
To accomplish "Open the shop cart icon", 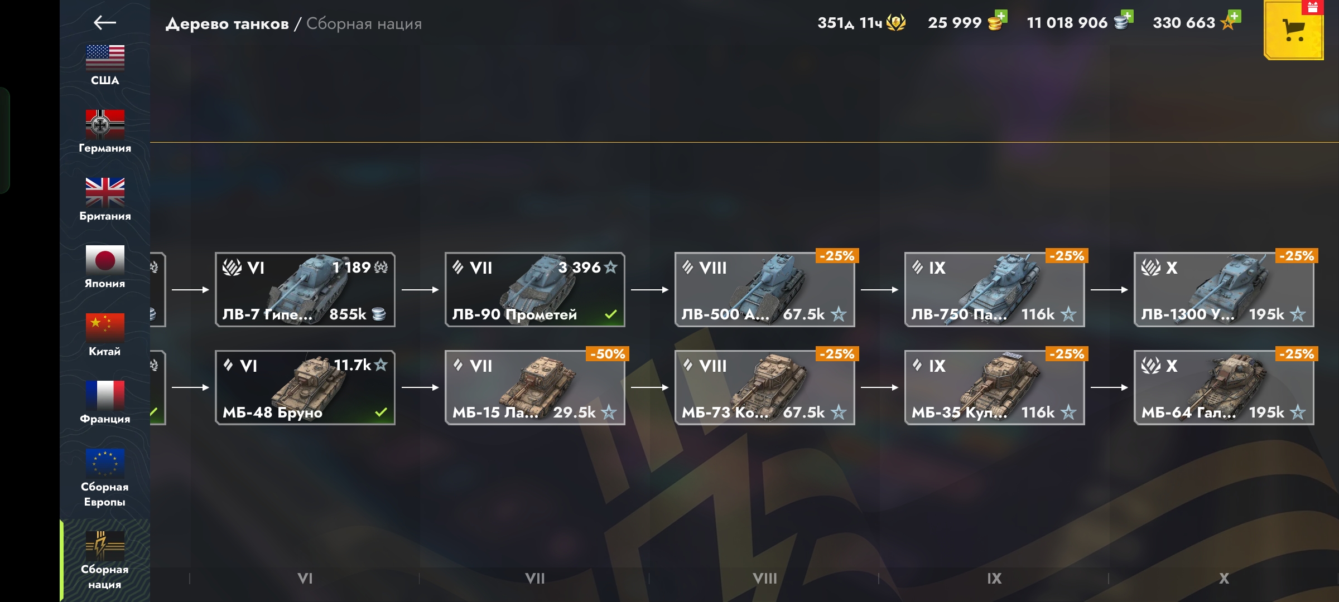I will (1294, 30).
